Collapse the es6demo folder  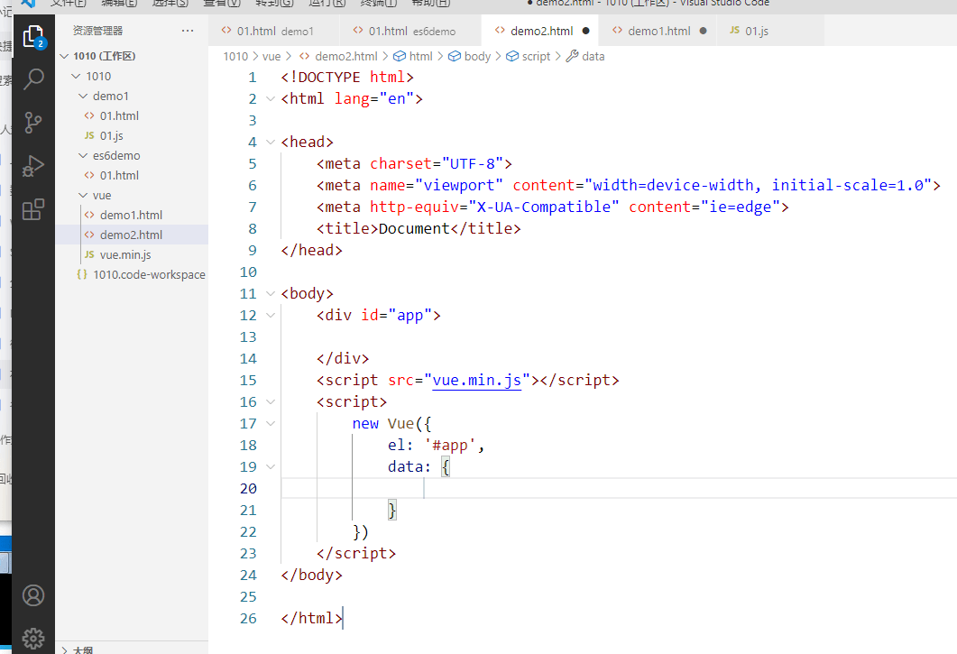[x=84, y=156]
